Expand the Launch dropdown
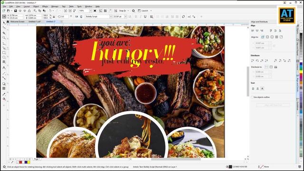Image resolution: width=304 pixels, height=171 pixels. [x=151, y=11]
